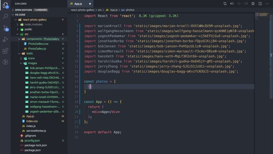
Task: Open the .gitignore file
Action: pyautogui.click(x=30, y=136)
